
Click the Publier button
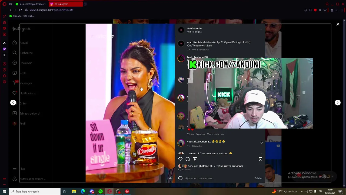tap(258, 178)
